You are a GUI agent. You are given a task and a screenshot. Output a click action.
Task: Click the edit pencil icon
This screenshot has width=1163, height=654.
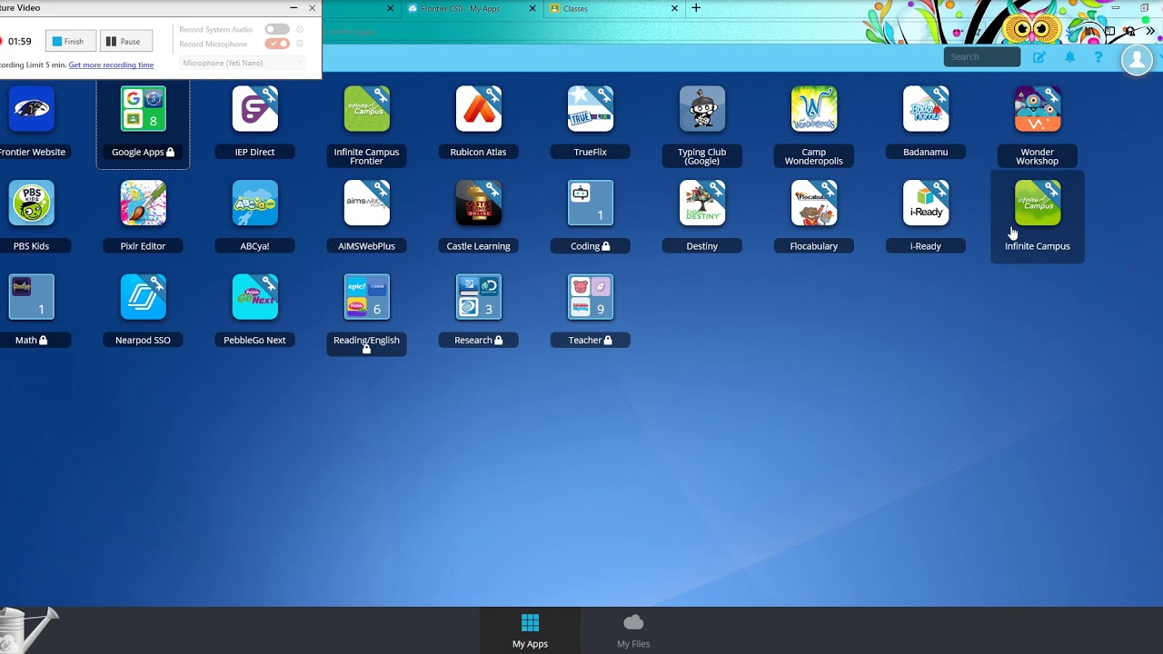pos(1039,57)
